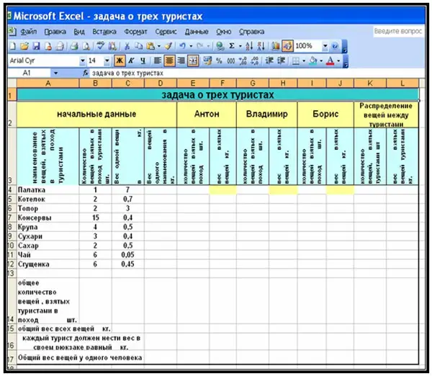The width and height of the screenshot is (432, 376).
Task: Click the Undo arrow icon
Action: coord(183,46)
